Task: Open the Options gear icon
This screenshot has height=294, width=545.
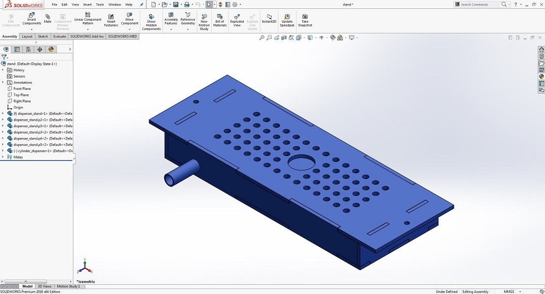Action: click(x=235, y=4)
